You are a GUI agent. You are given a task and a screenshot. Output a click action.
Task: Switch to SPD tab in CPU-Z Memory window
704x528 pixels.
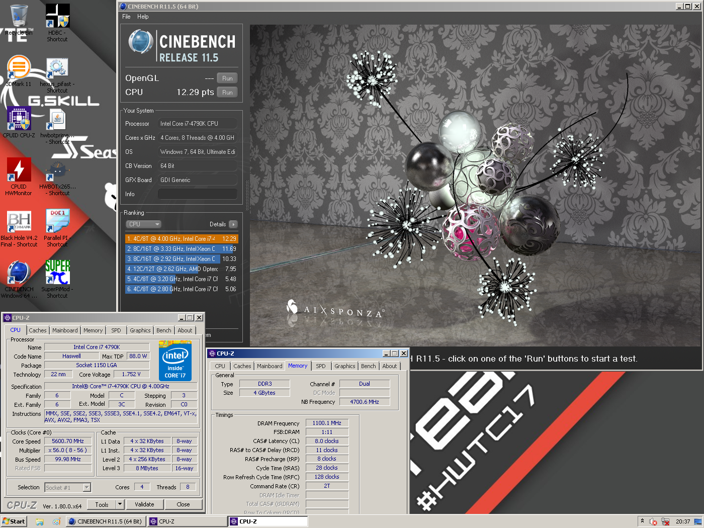click(x=321, y=366)
